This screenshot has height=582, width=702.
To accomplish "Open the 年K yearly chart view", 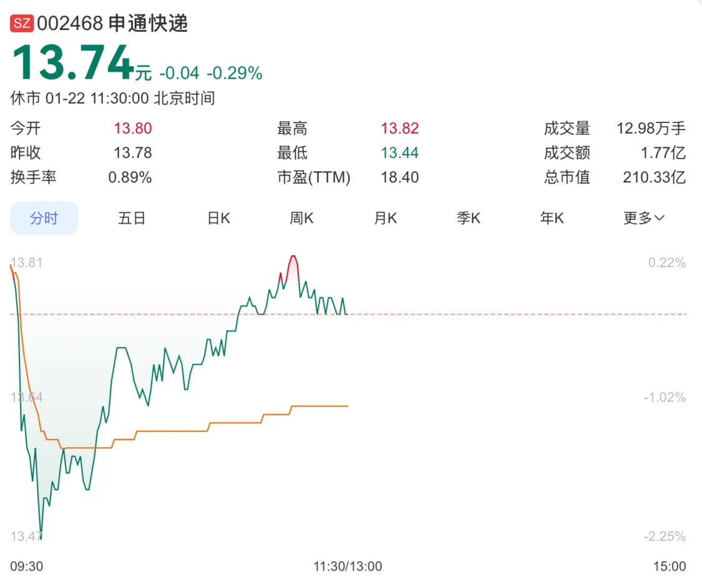I will pyautogui.click(x=552, y=218).
